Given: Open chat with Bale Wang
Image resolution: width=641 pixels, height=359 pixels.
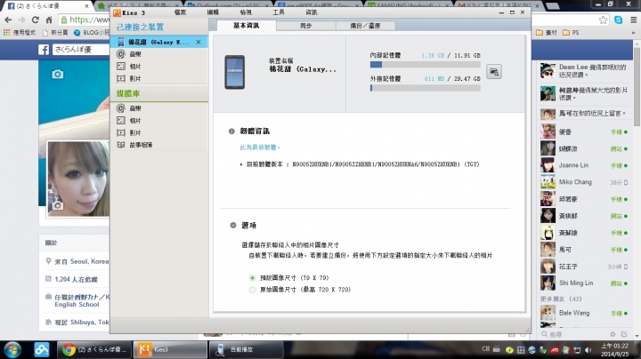Looking at the screenshot, I should pos(585,314).
